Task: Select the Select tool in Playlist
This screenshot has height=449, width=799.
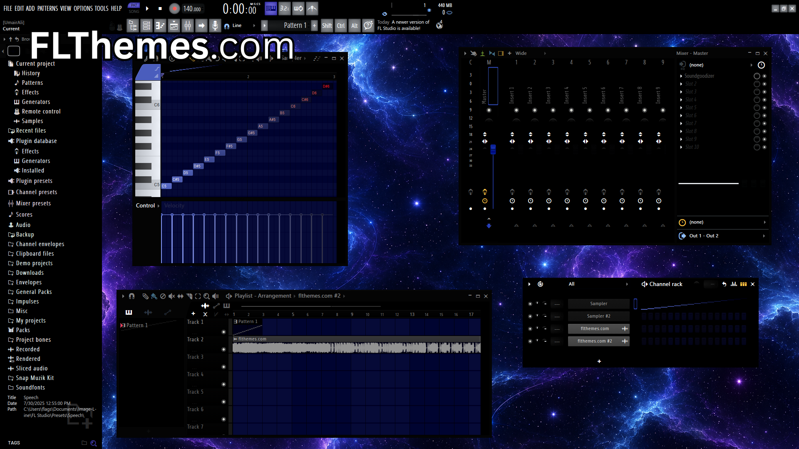Action: (x=198, y=296)
